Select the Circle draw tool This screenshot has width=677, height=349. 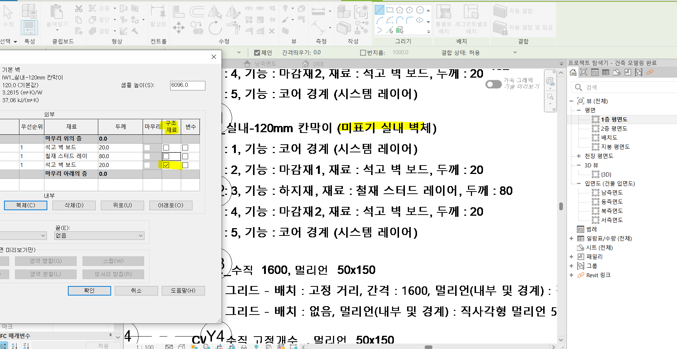[x=420, y=10]
